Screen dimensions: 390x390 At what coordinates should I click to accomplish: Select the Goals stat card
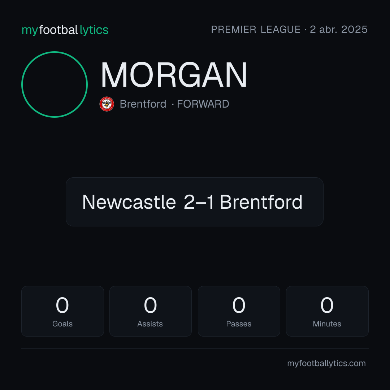(x=62, y=311)
